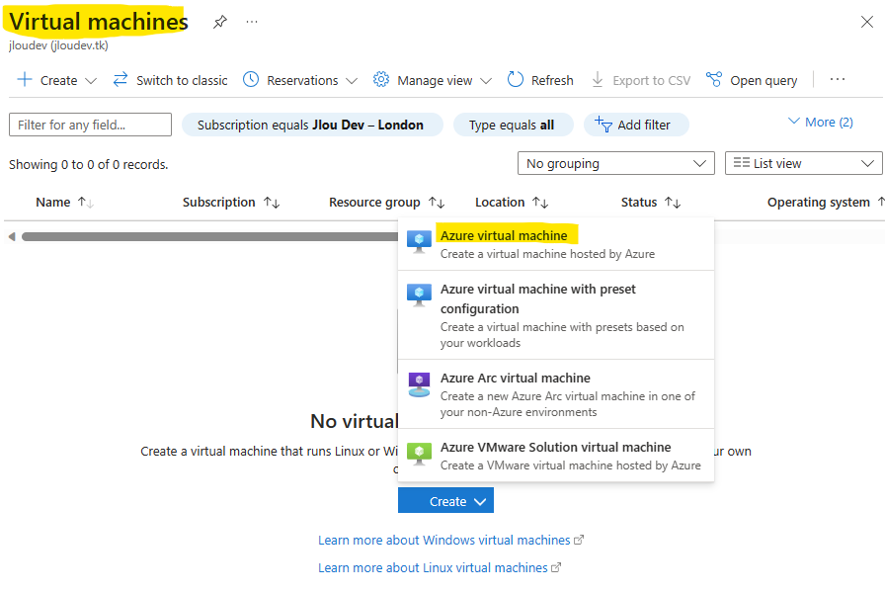Close the Virtual machines blade
Viewport: 885px width, 592px height.
pos(867,22)
